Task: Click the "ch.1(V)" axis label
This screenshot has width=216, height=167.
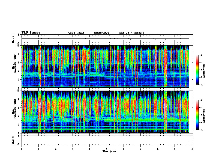Action: pyautogui.click(x=13, y=39)
